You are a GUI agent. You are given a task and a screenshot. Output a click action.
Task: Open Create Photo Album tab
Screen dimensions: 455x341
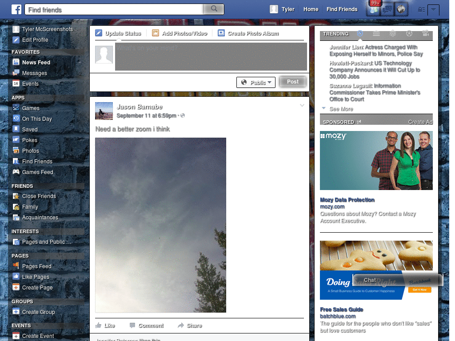pyautogui.click(x=248, y=33)
